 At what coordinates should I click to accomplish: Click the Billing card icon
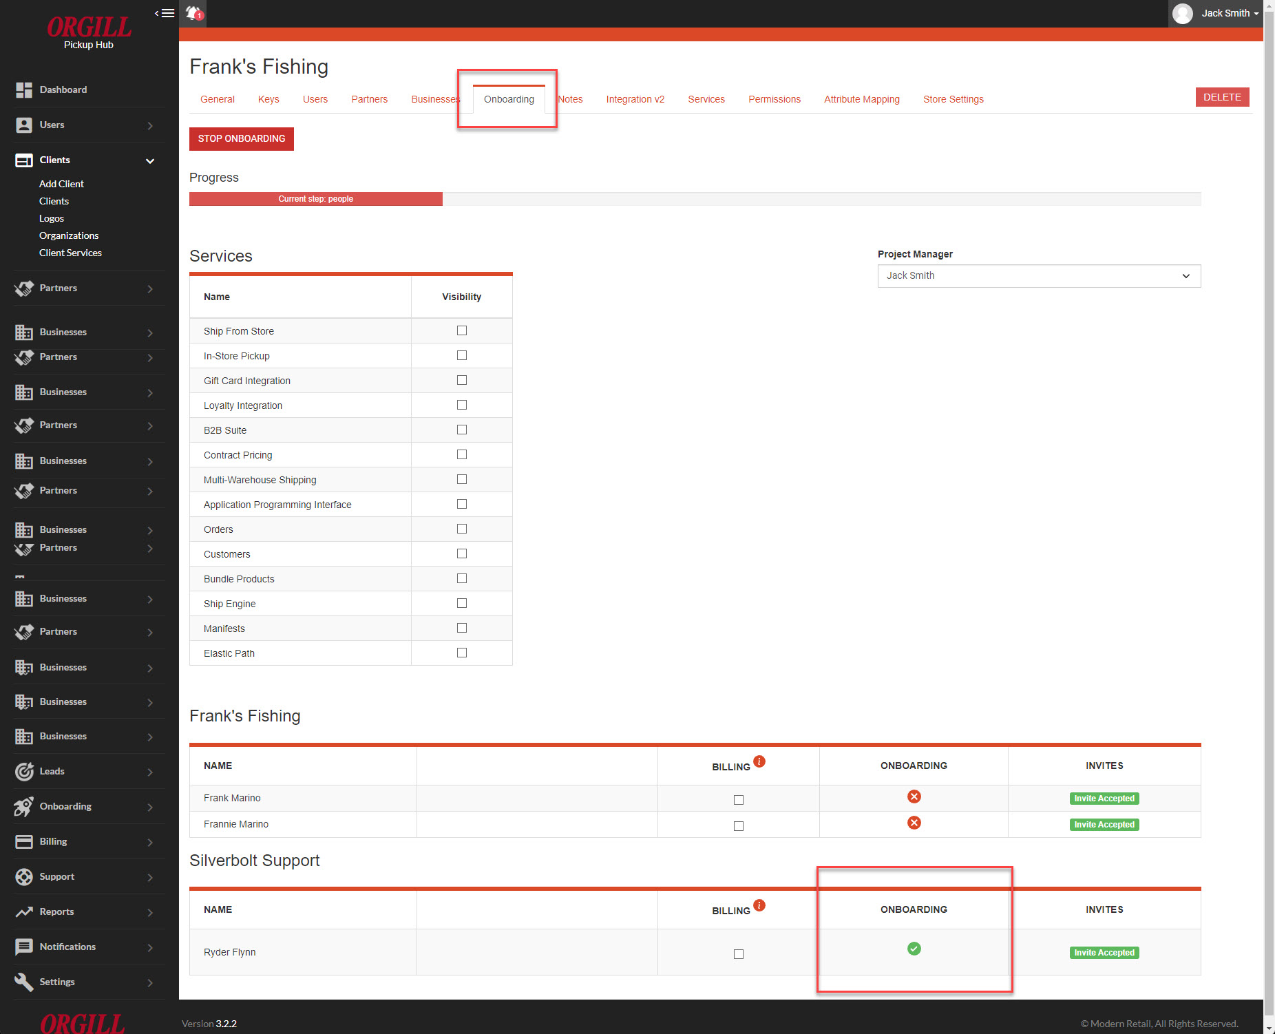24,841
